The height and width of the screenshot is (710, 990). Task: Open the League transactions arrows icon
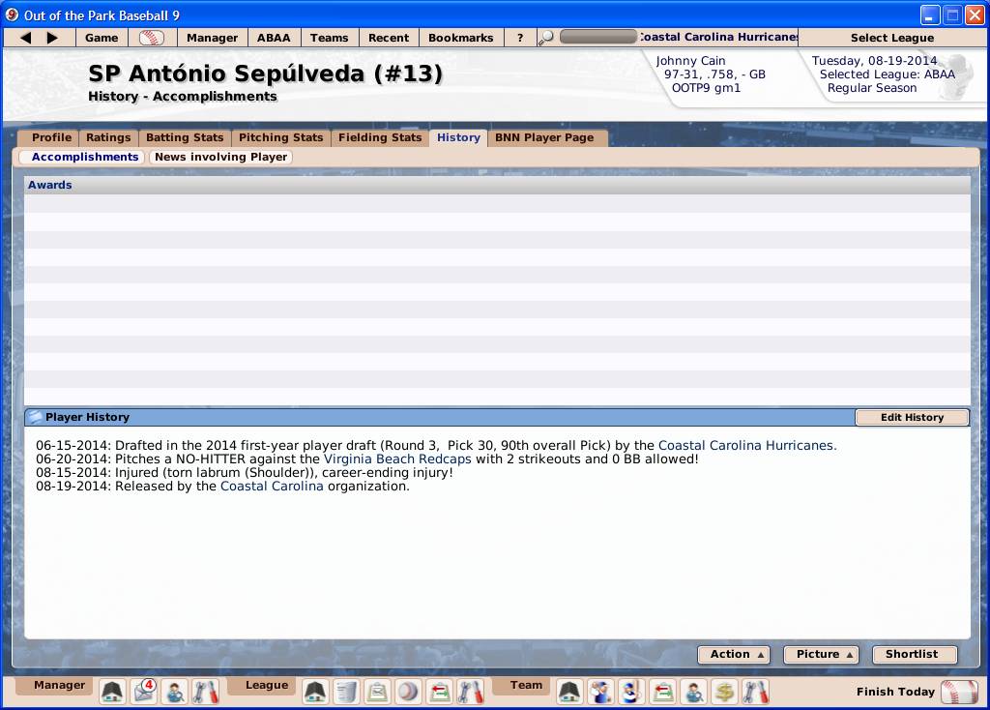[440, 692]
